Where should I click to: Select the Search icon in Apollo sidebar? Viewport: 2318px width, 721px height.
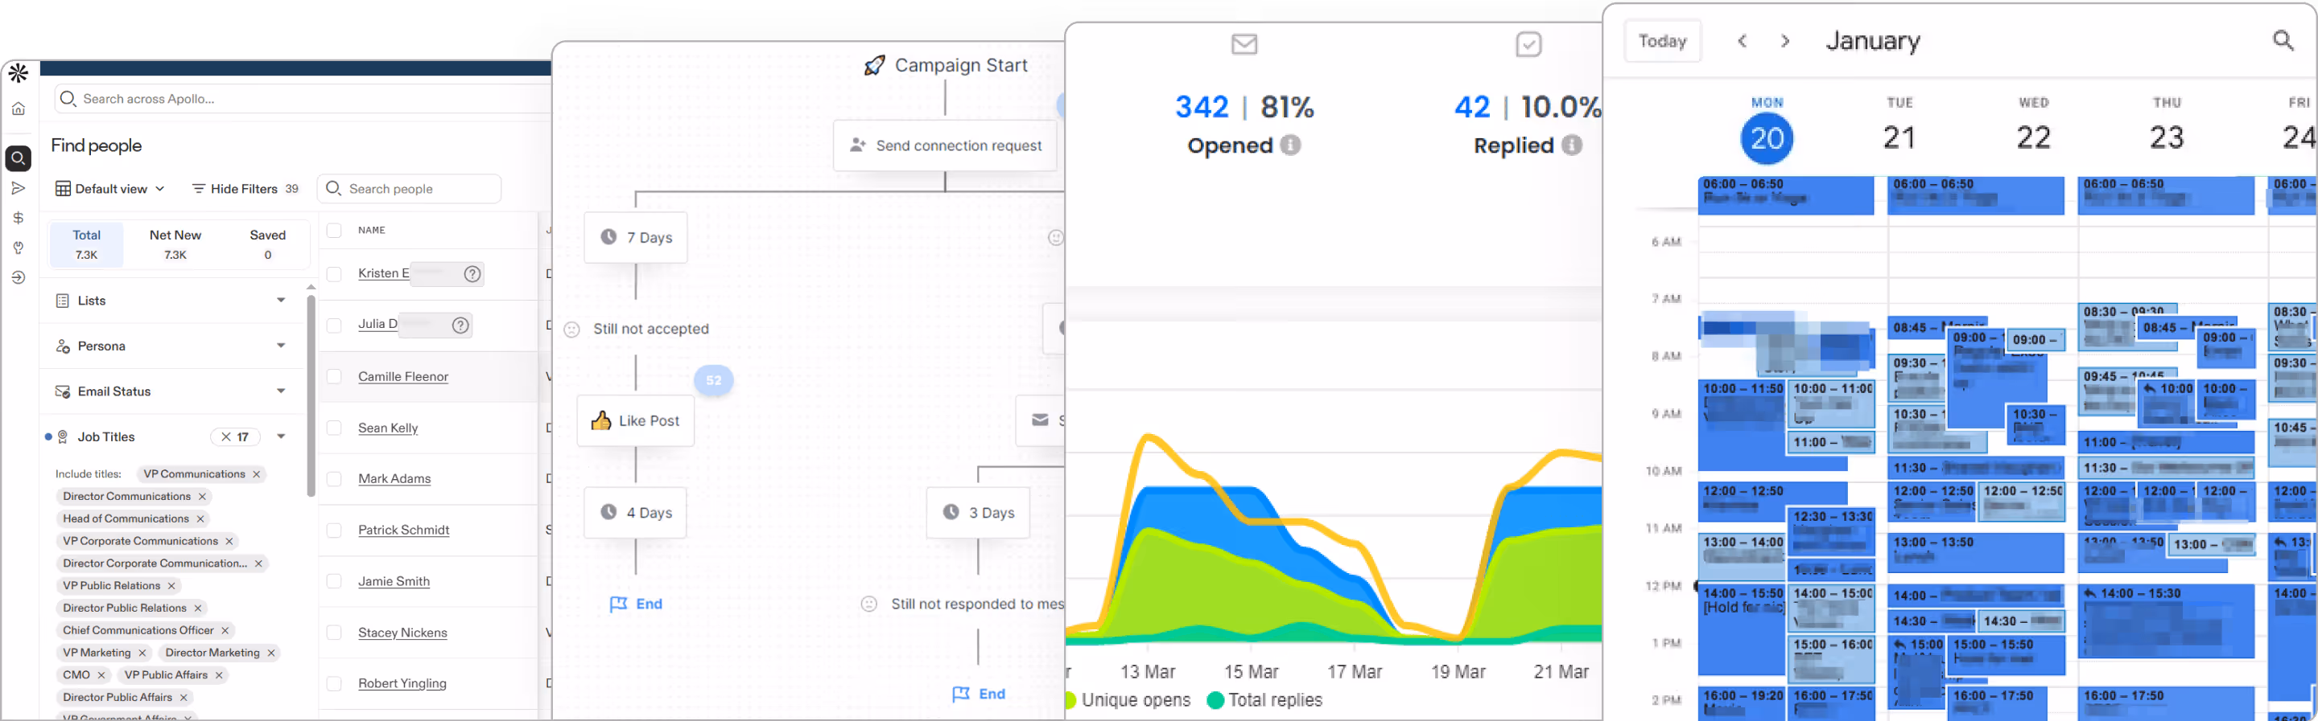pos(18,158)
